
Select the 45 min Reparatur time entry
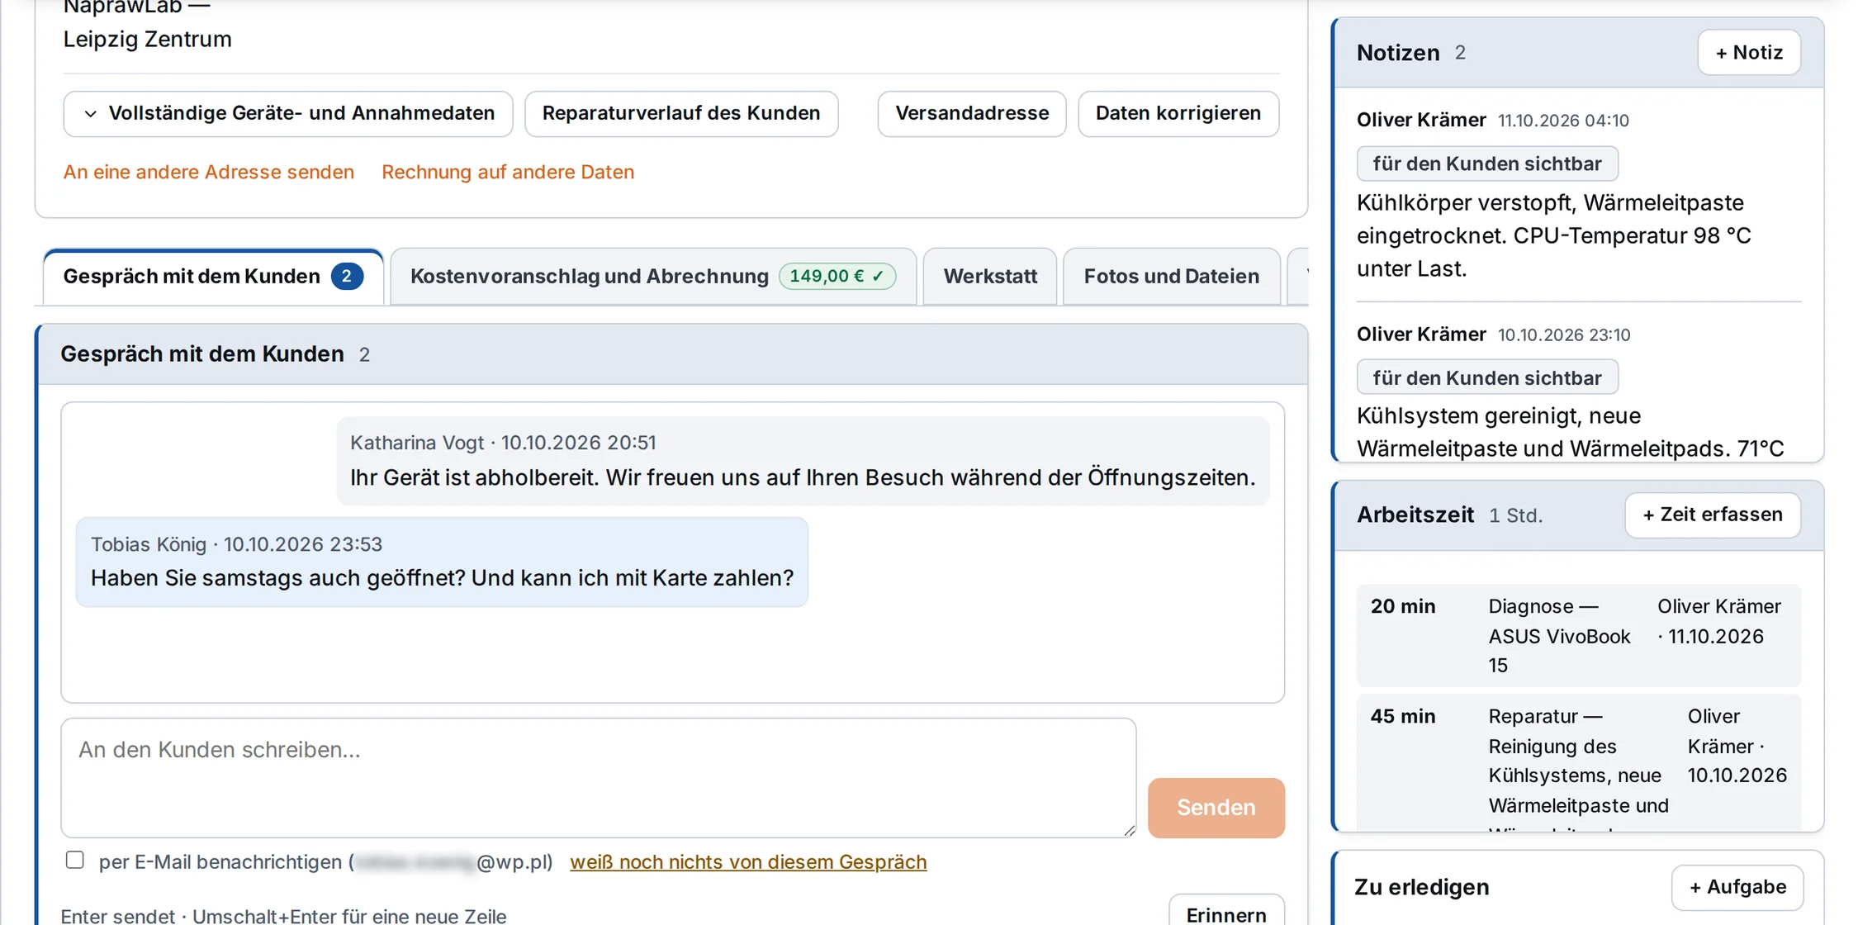1578,762
